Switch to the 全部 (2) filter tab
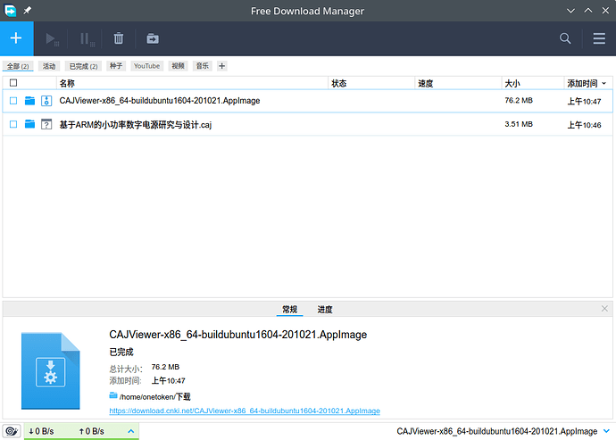616x440 pixels. point(18,66)
